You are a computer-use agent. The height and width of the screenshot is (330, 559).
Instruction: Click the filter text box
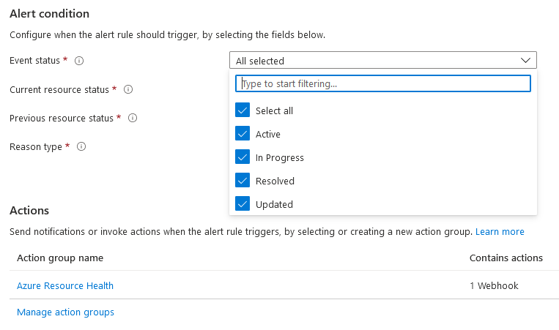point(383,83)
